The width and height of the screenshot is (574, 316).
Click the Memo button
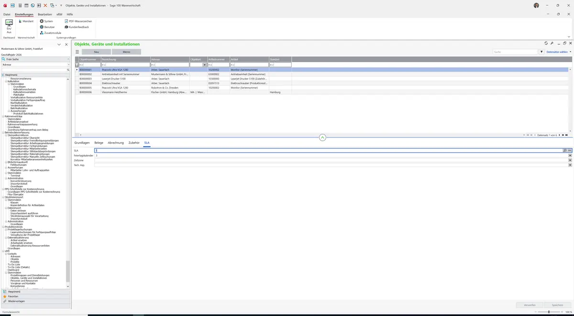[x=126, y=52]
